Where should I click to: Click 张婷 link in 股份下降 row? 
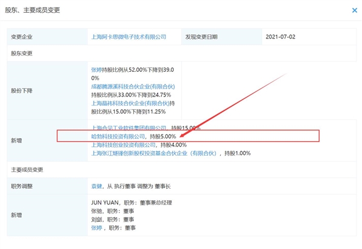click(97, 70)
